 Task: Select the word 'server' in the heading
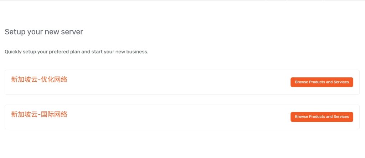tap(73, 32)
